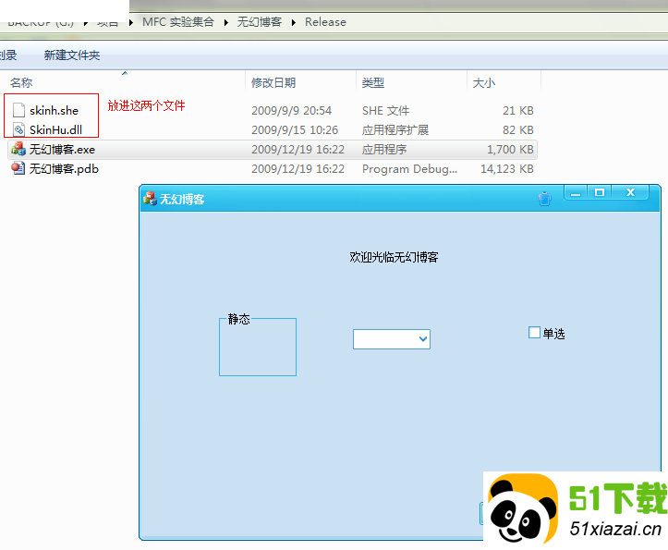
Task: Click the date 2009/9/9 20:54
Action: tap(291, 110)
